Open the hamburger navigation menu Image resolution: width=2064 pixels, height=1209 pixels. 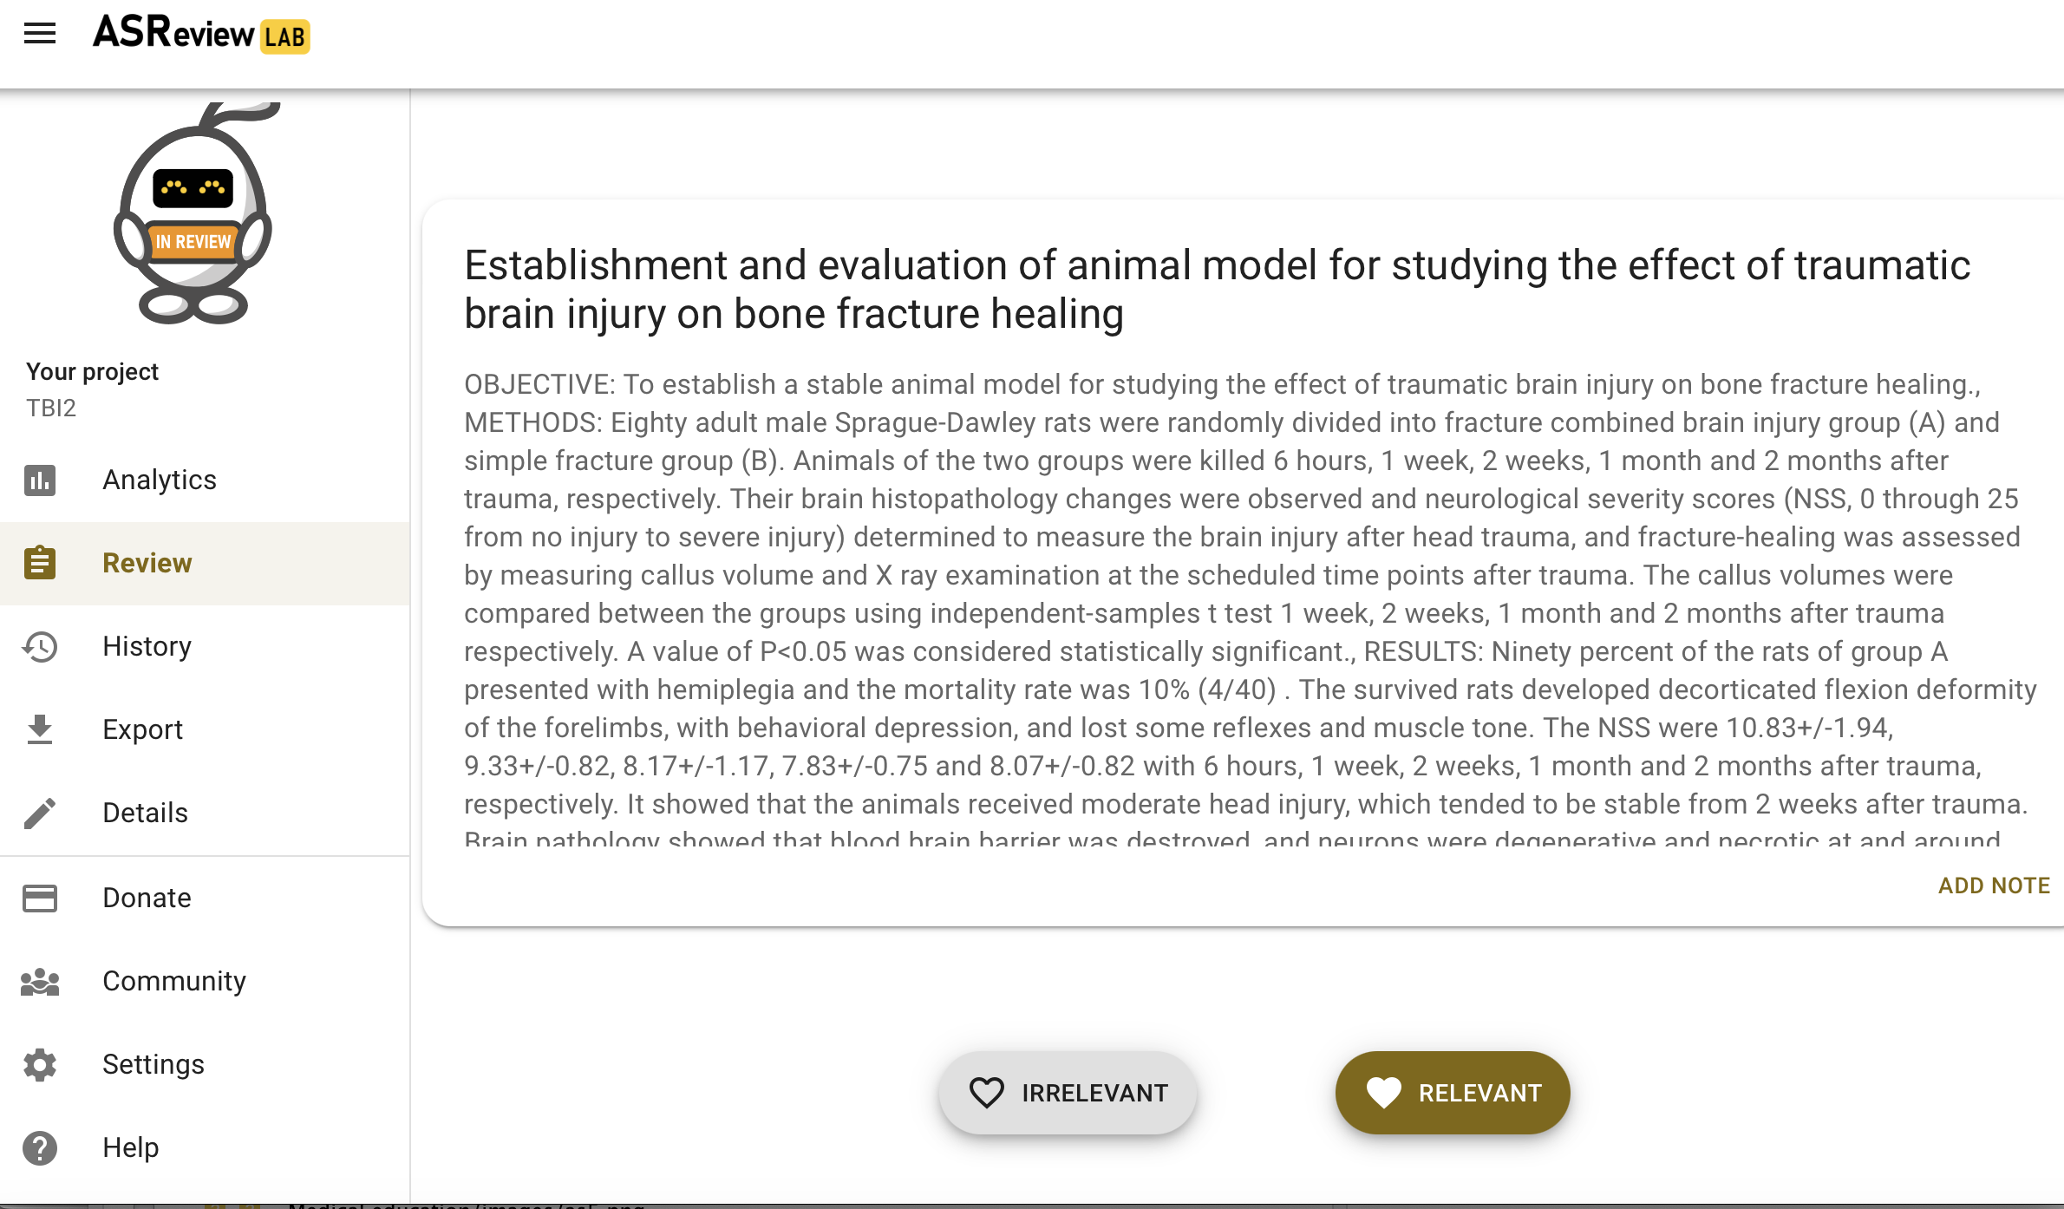[x=40, y=34]
